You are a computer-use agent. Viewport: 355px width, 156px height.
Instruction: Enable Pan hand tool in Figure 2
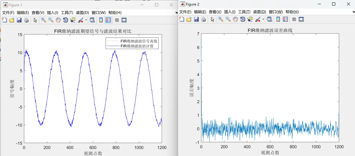[x=235, y=19]
